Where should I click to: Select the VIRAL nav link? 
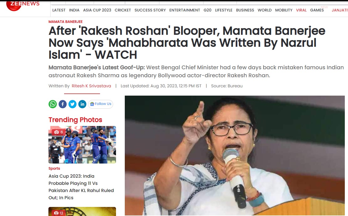(301, 10)
